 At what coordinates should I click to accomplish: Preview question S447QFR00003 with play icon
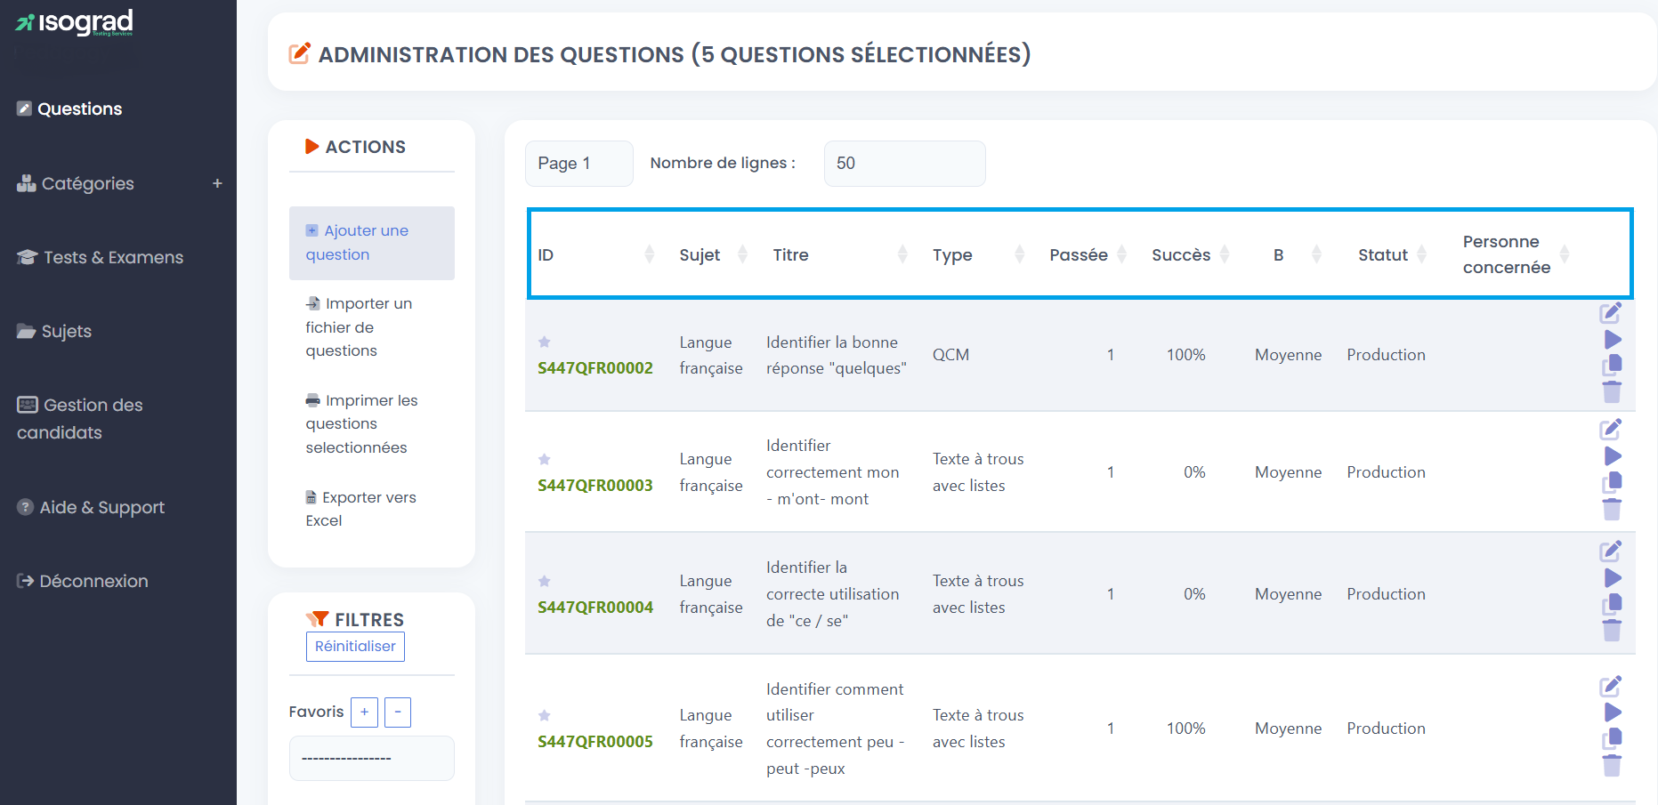point(1613,456)
